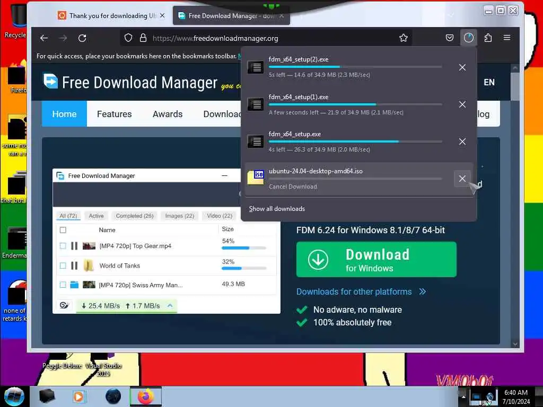The image size is (543, 407).
Task: Bookmark this page with the star icon
Action: [x=404, y=38]
